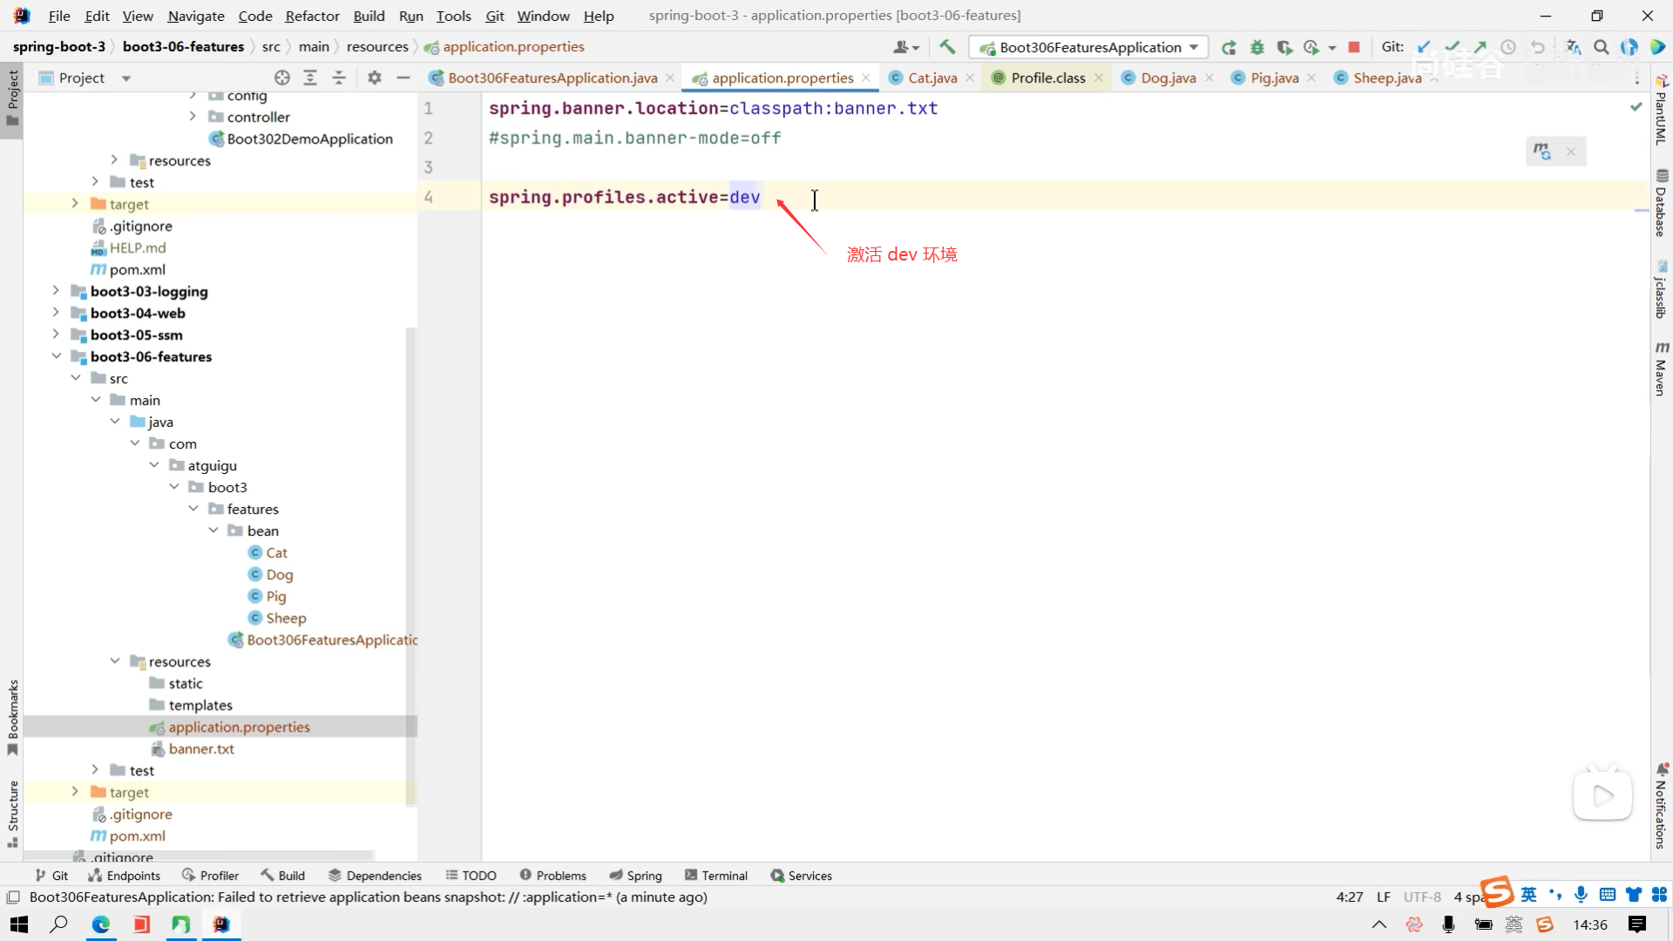Click Git update project arrow
This screenshot has width=1673, height=941.
pyautogui.click(x=1424, y=47)
